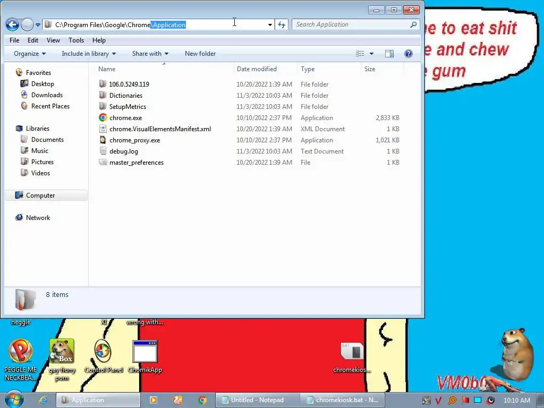Toggle the preview pane
The width and height of the screenshot is (544, 408).
389,54
